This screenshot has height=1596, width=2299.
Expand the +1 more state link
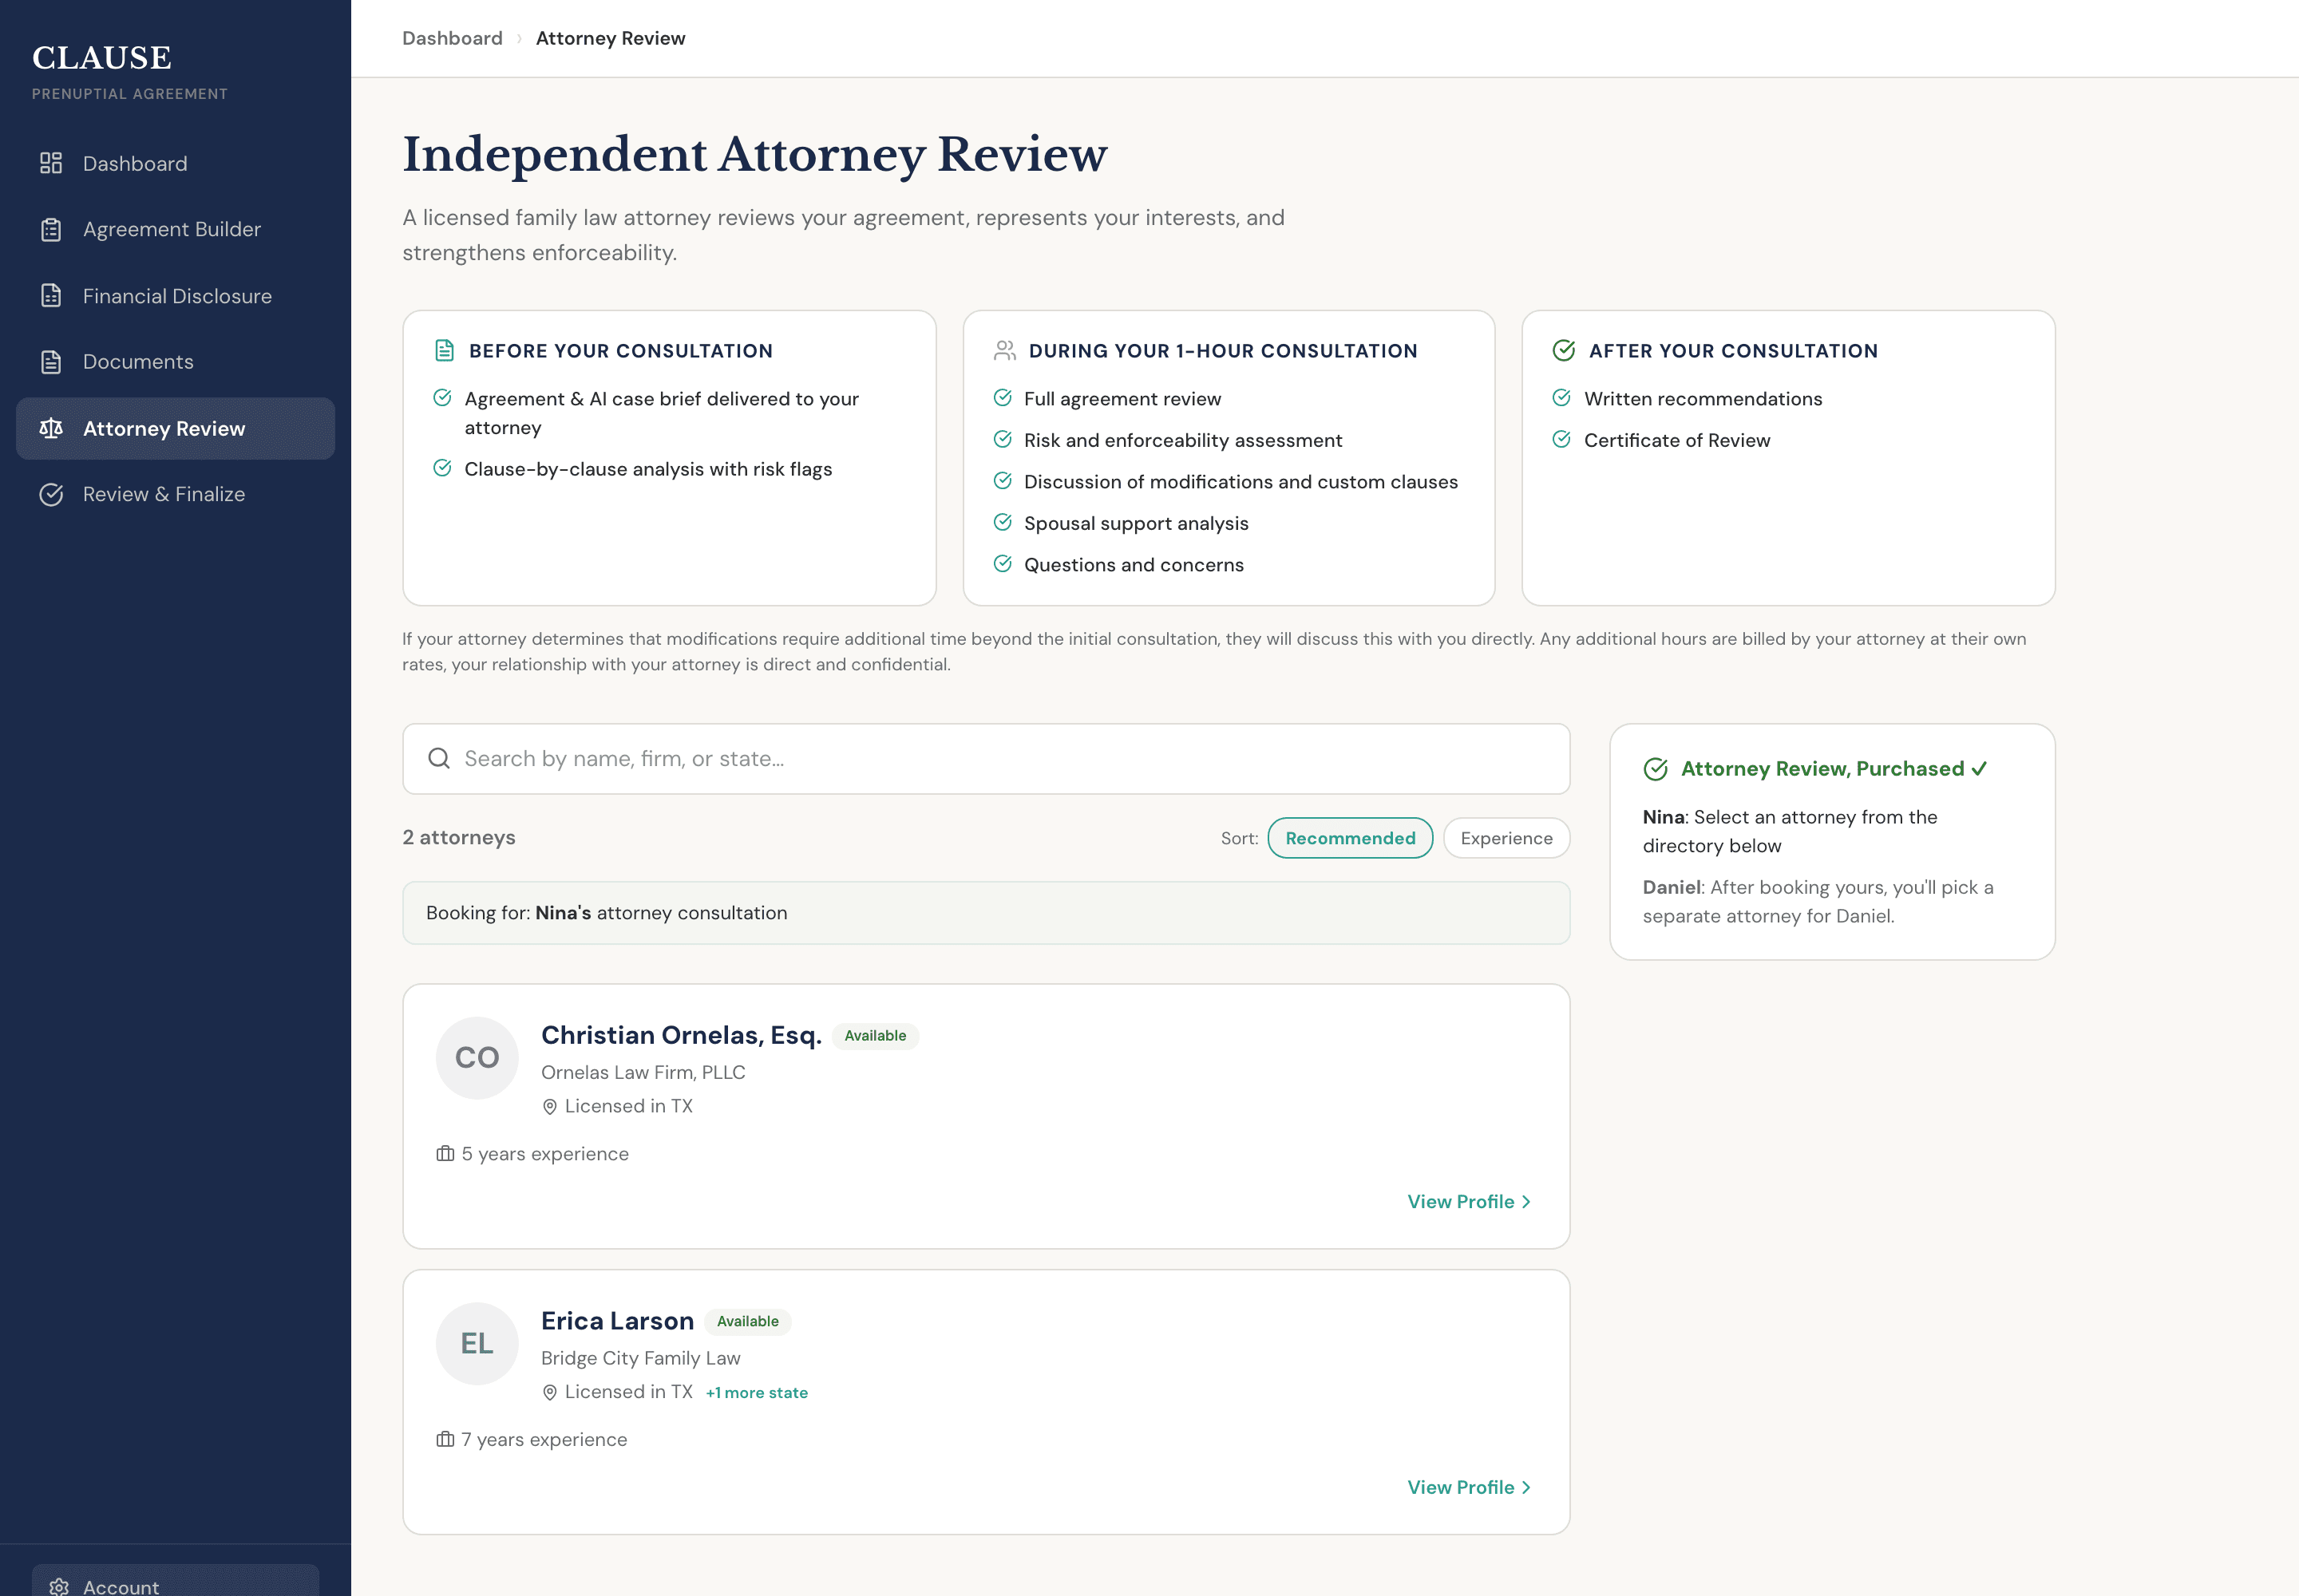756,1392
